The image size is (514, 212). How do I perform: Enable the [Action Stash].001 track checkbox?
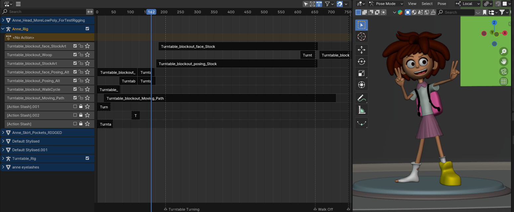(x=75, y=106)
